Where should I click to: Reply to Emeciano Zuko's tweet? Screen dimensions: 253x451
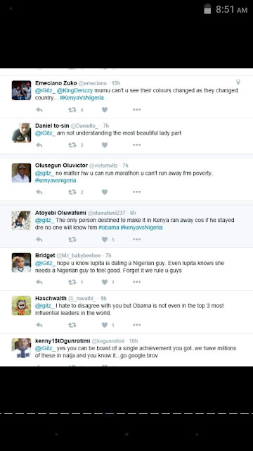39,110
